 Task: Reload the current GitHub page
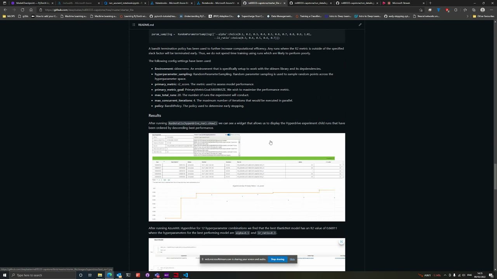pos(23,10)
